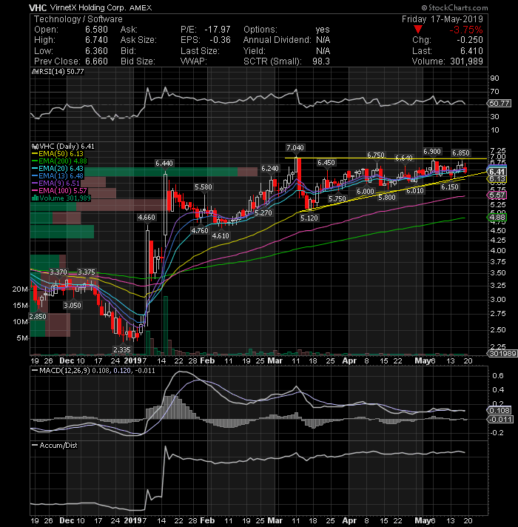
Task: Select the EMA(9) 6.51 legend entry
Action: 55,183
